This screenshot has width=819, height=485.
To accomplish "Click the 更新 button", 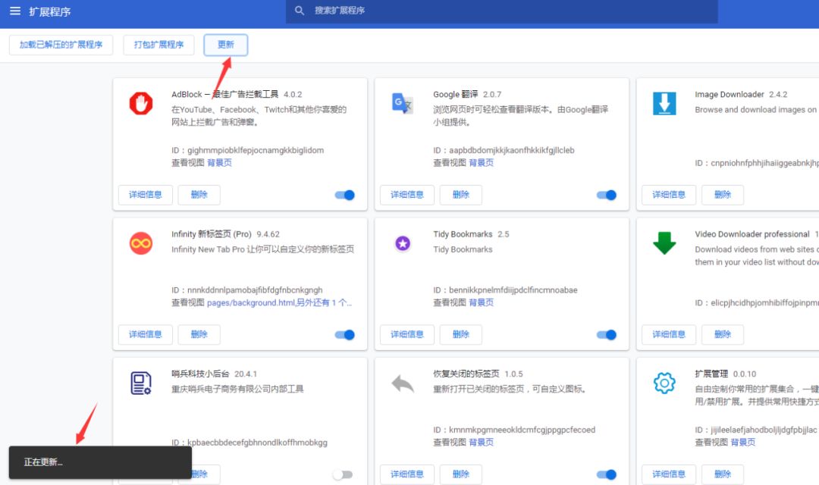I will pos(226,45).
